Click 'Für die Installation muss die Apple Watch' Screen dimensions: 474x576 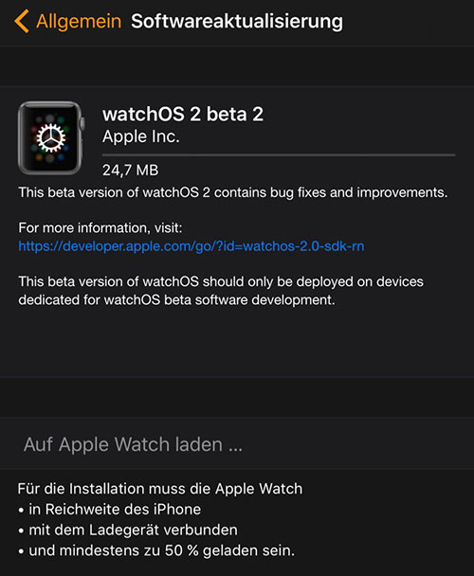tap(160, 489)
